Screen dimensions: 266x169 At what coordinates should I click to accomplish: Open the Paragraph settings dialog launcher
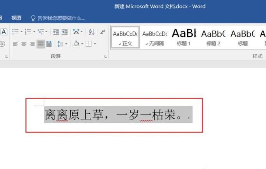(105, 57)
